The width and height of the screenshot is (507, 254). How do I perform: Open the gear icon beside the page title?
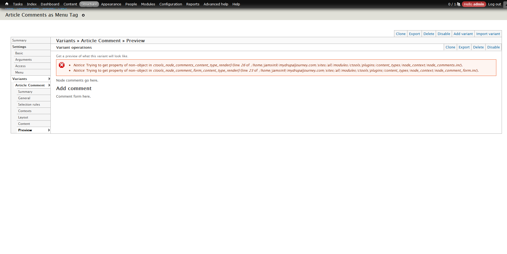[83, 15]
